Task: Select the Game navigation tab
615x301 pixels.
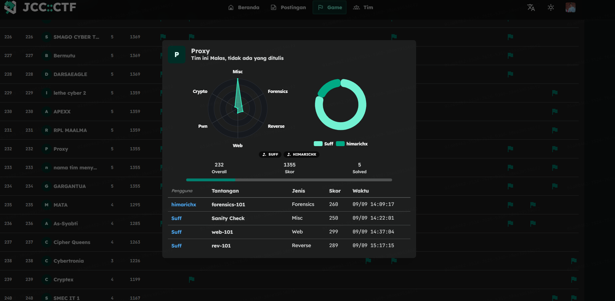Action: [x=330, y=7]
